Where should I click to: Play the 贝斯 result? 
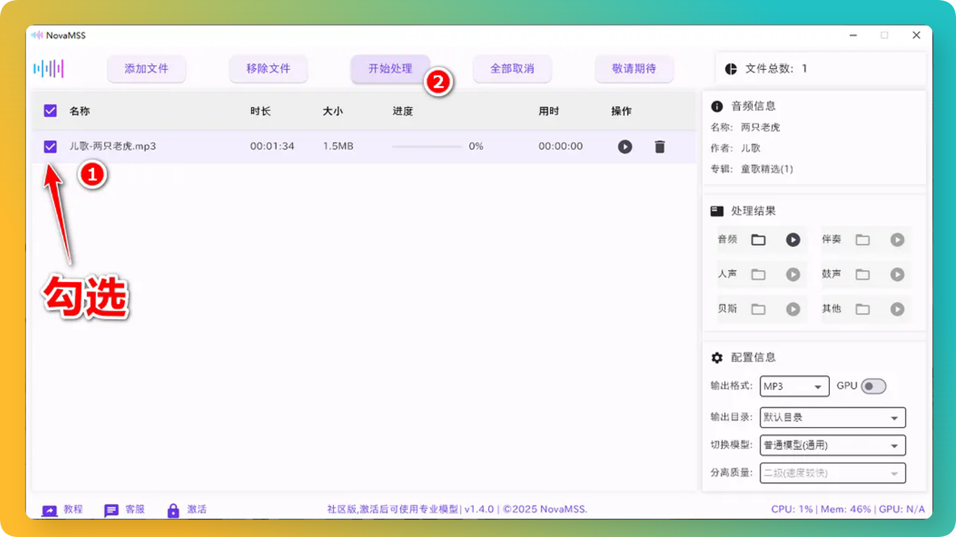(x=793, y=309)
